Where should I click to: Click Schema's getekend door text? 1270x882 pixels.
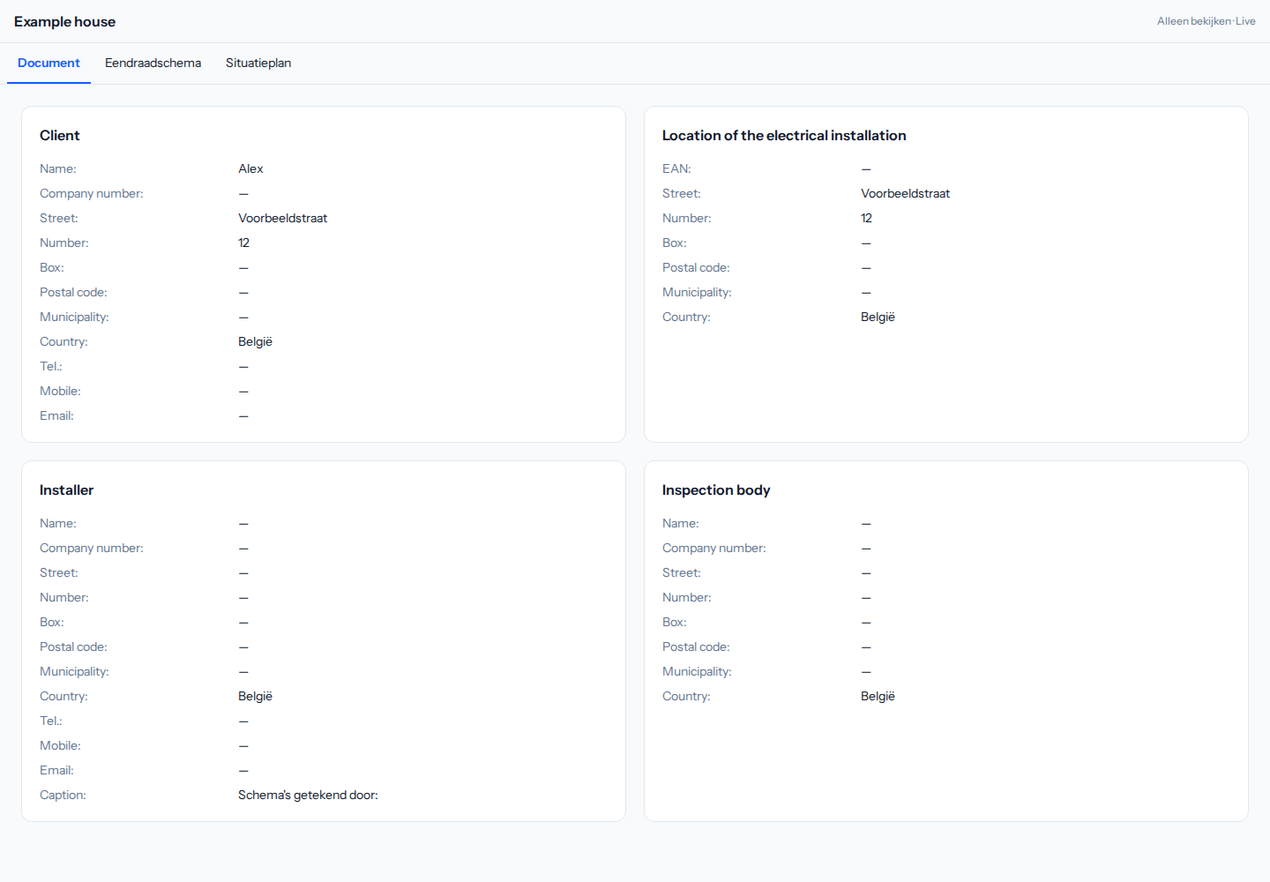[x=308, y=795]
